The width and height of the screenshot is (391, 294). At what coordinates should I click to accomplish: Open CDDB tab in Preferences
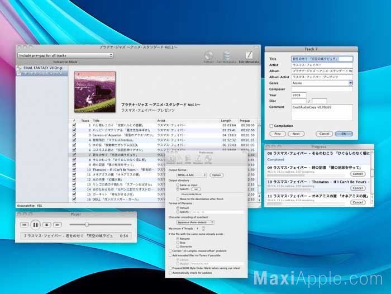pos(188,160)
